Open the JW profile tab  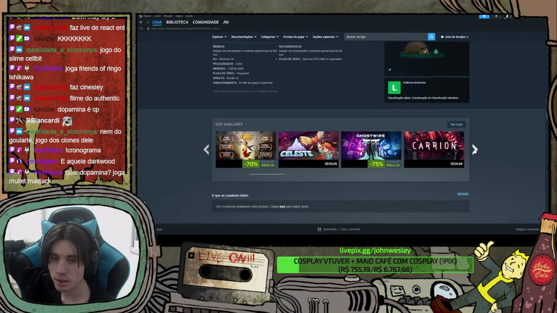(x=226, y=22)
